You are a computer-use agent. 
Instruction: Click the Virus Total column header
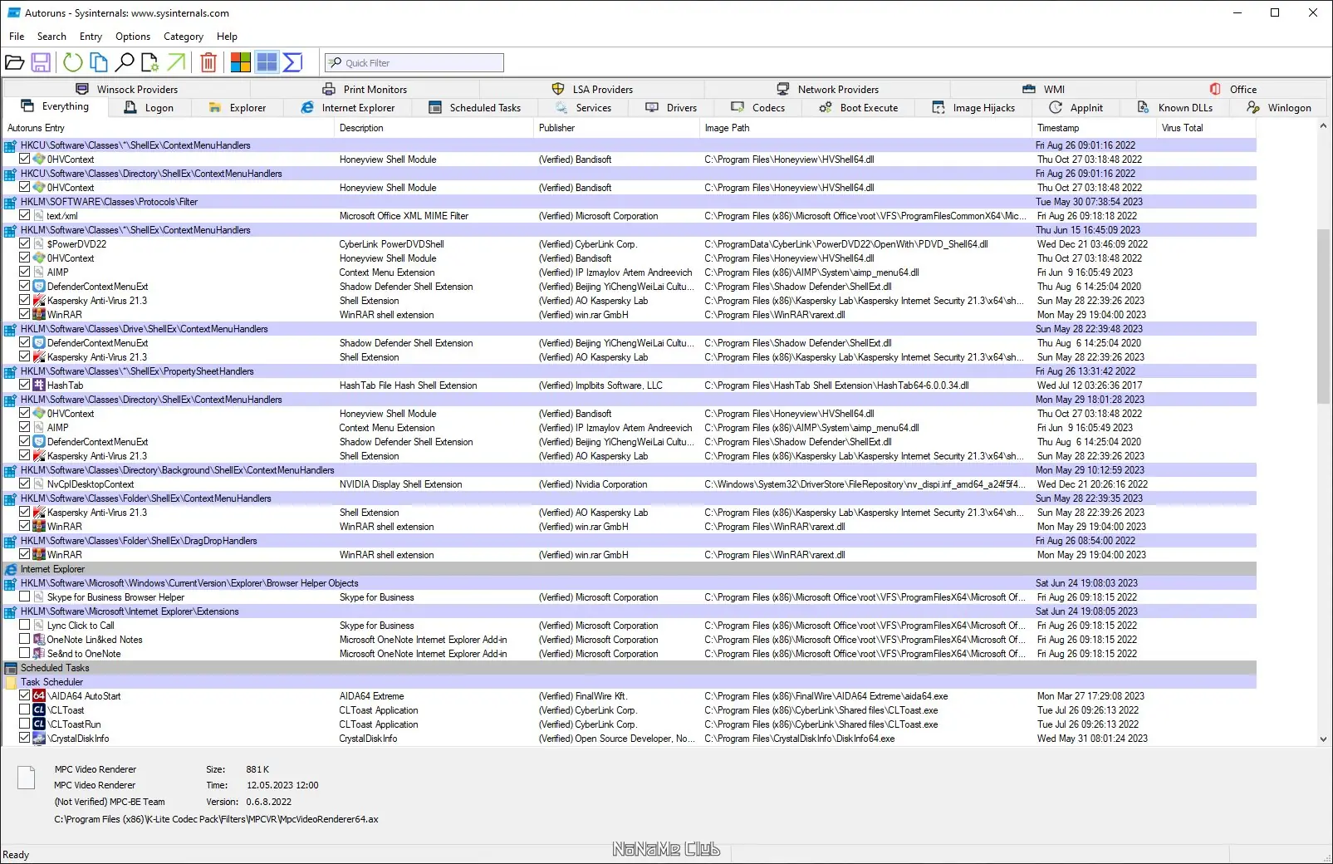tap(1206, 128)
